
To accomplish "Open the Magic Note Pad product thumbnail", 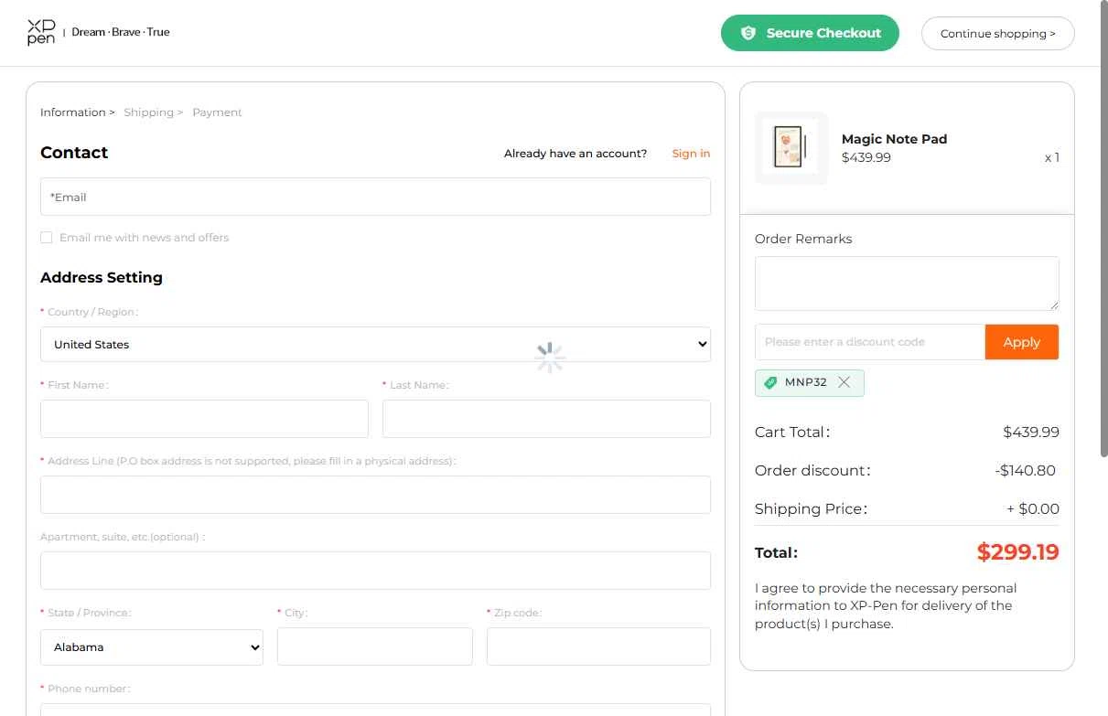I will [x=791, y=148].
